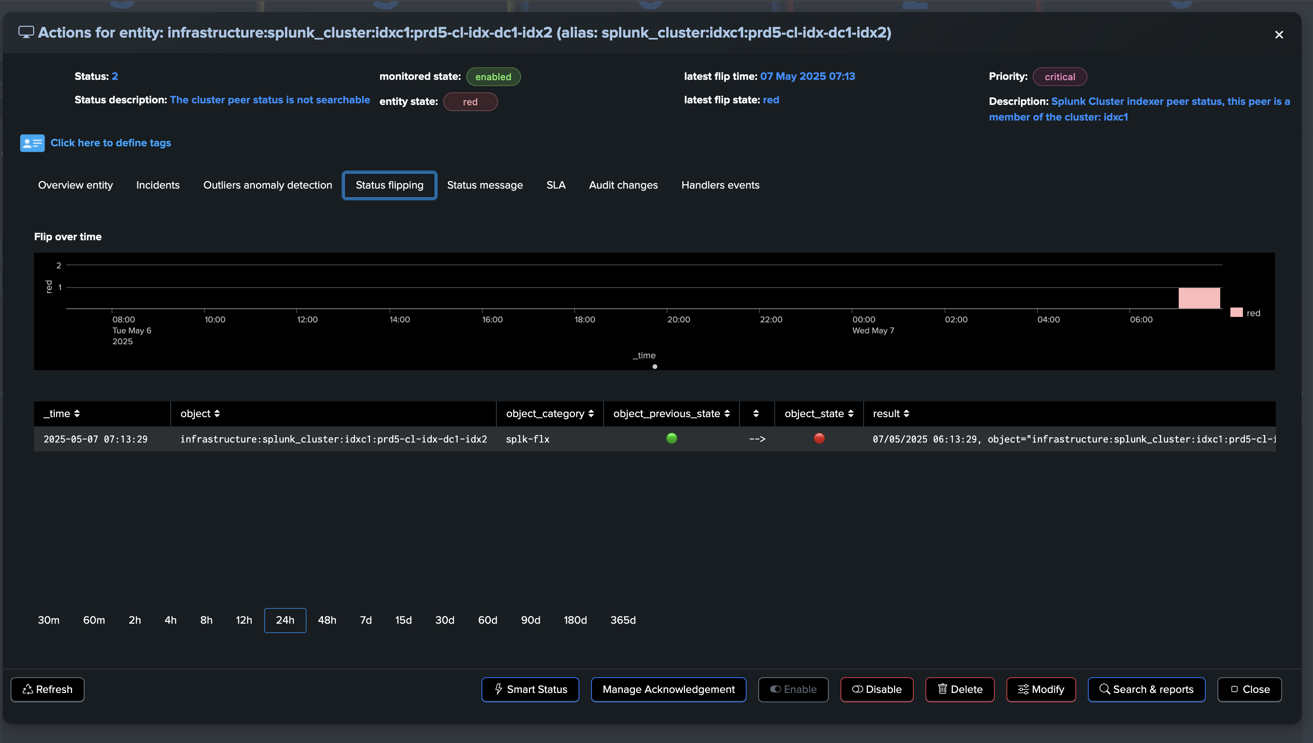
Task: Open the Audit changes tab
Action: [x=623, y=185]
